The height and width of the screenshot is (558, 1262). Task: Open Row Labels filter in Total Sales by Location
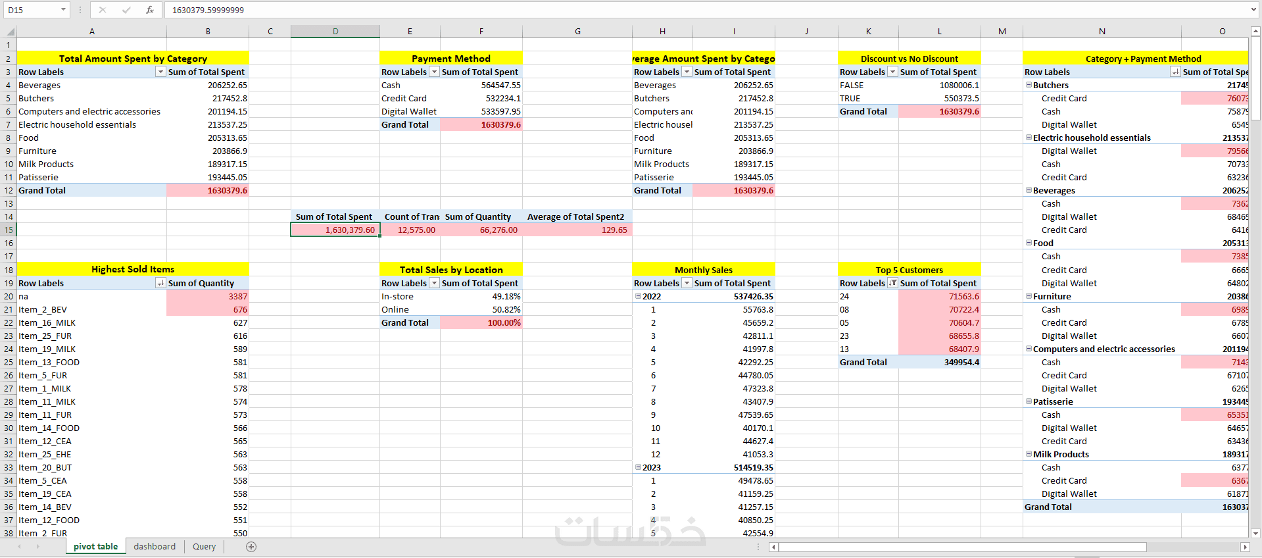(x=434, y=283)
